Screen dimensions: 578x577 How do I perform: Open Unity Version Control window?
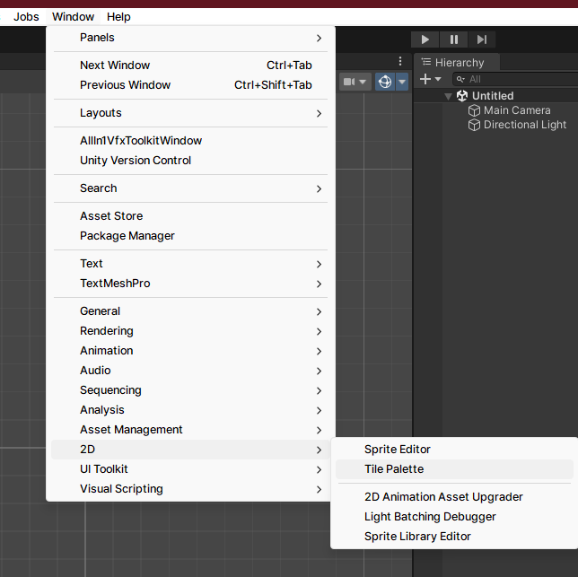tap(190, 161)
